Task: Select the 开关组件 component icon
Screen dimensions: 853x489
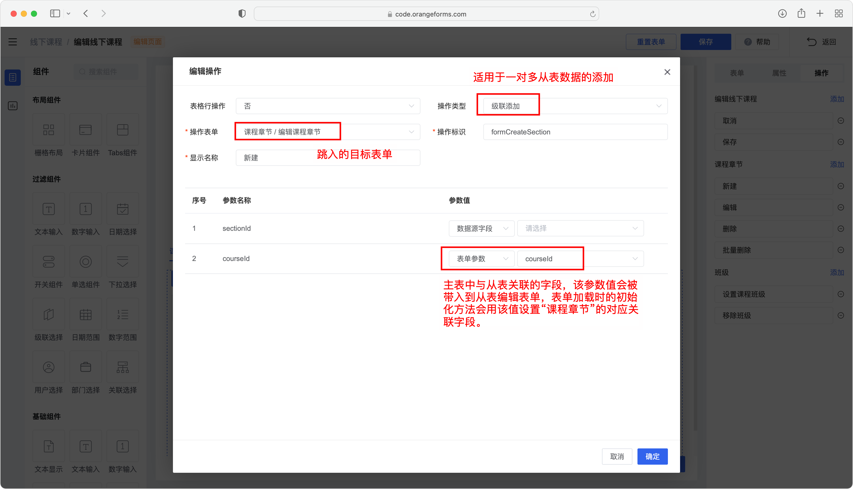Action: click(48, 261)
